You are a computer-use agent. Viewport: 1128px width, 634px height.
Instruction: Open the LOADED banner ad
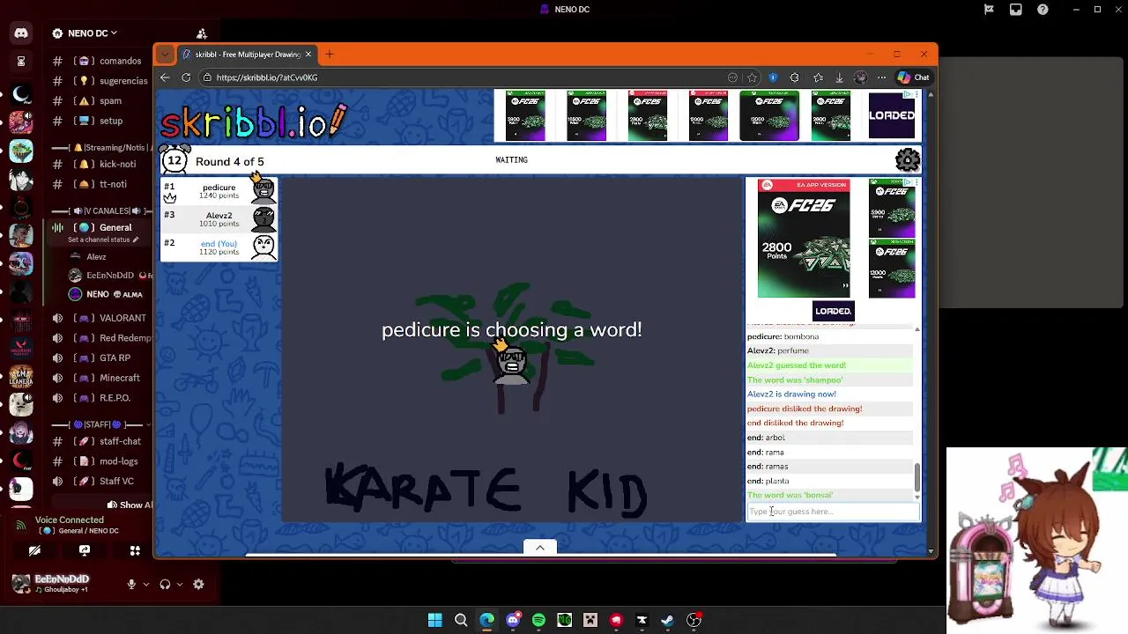[892, 115]
